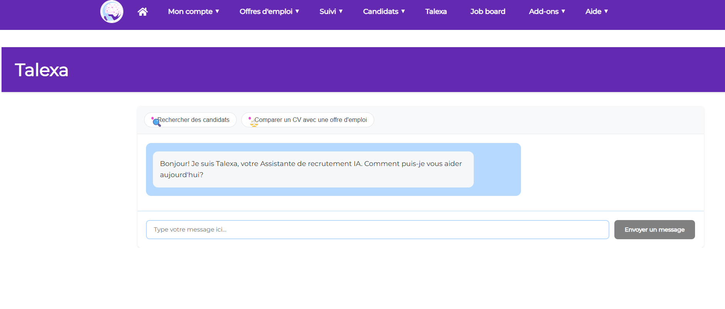
Task: Open the Aide dropdown menu
Action: 597,12
